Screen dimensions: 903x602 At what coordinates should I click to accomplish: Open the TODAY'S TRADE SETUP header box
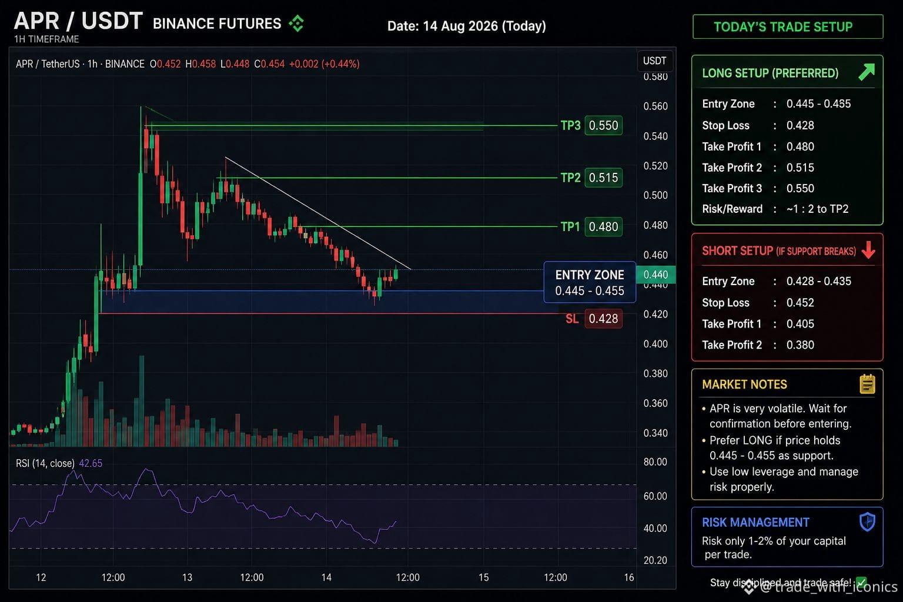point(788,26)
